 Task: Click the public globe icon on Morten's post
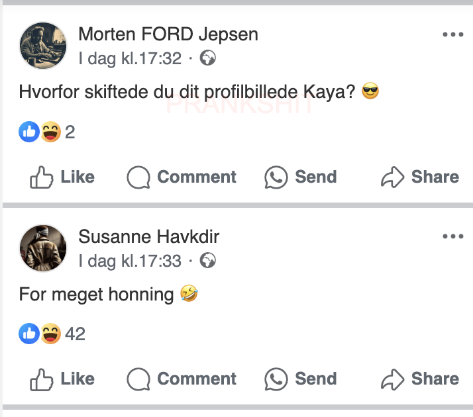208,59
